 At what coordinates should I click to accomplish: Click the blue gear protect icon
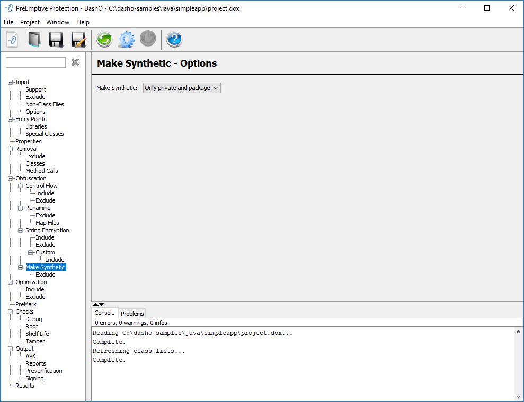point(126,40)
